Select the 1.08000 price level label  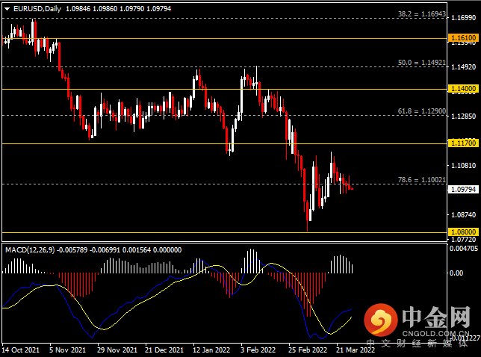(x=463, y=232)
